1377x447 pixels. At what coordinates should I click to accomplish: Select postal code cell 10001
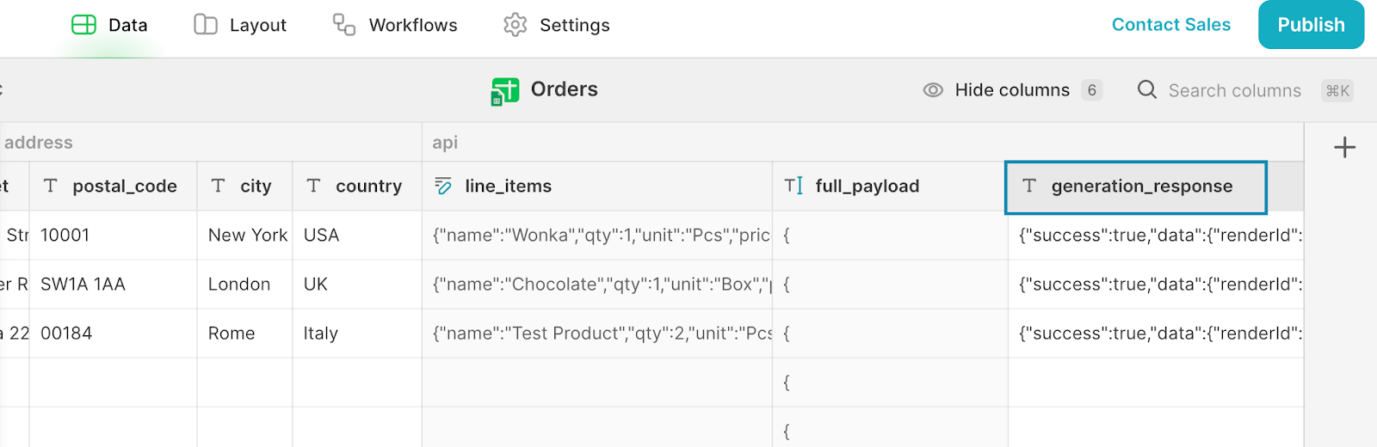click(x=114, y=236)
